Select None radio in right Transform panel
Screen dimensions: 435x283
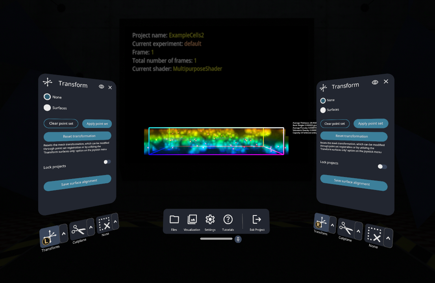coord(323,100)
